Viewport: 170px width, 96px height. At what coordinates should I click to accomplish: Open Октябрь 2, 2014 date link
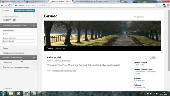59,61
